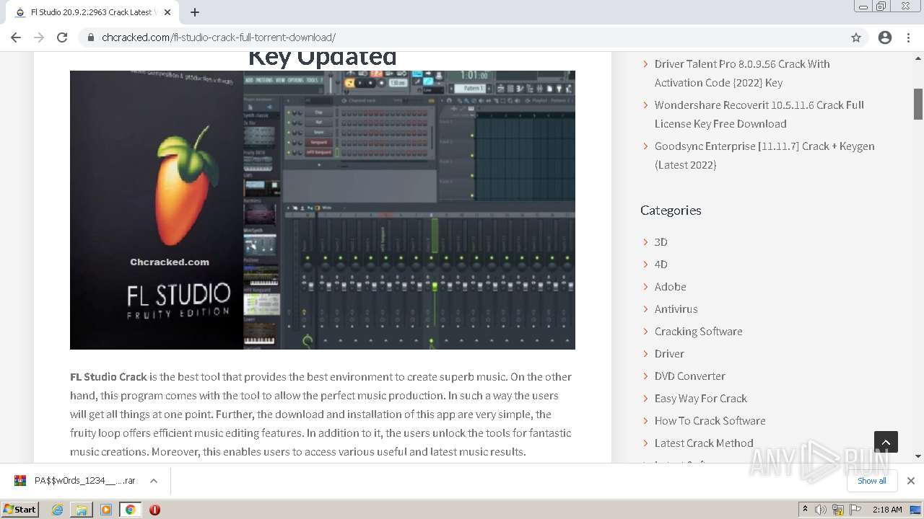Show hidden system tray icons
The height and width of the screenshot is (519, 924).
[805, 510]
